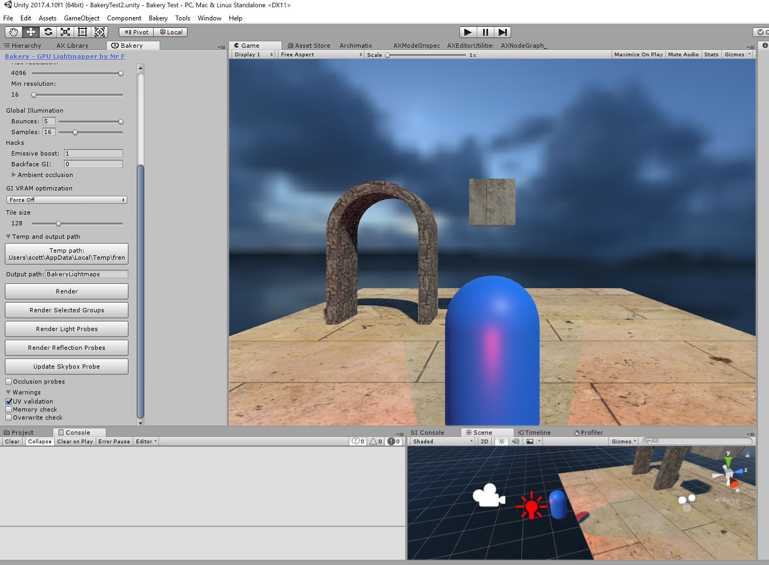Select the Rect Transform tool

pos(82,32)
